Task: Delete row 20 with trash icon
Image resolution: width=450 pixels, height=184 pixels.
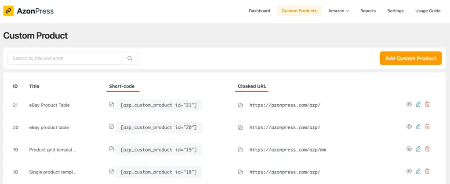Action: pos(427,127)
